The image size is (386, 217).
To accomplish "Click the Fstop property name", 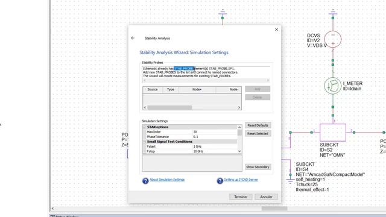I will [x=151, y=151].
